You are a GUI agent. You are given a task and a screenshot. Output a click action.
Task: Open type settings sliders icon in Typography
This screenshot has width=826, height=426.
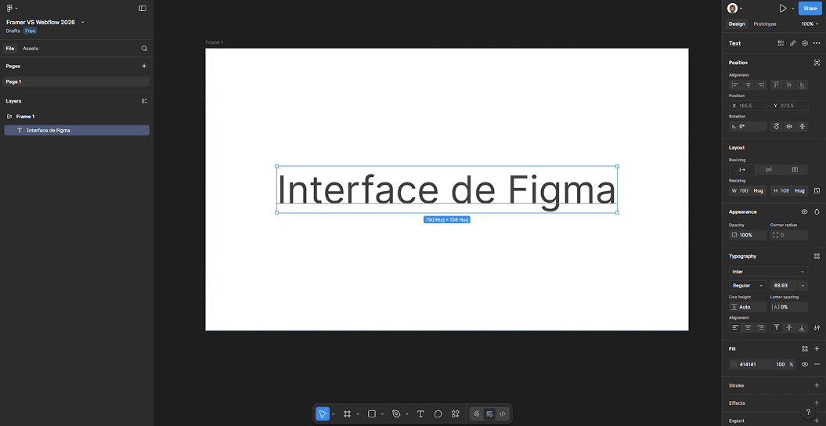817,327
